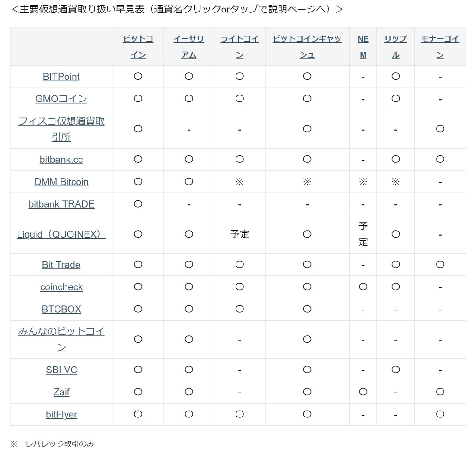Follow the Liquid (QUOINEX) link
Screen dimensions: 473x453
pyautogui.click(x=61, y=234)
